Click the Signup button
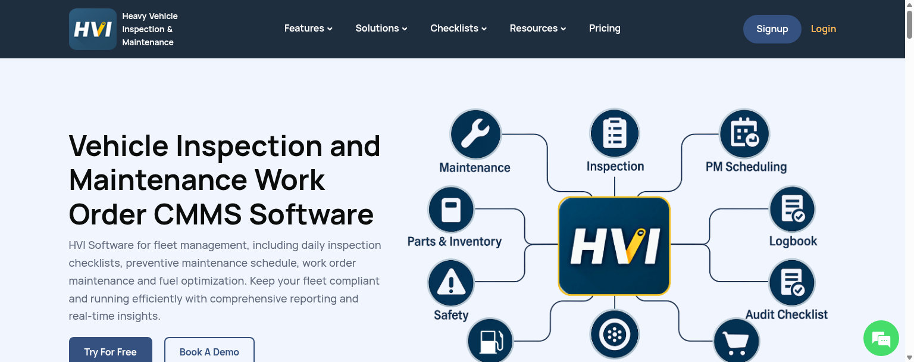 tap(772, 29)
